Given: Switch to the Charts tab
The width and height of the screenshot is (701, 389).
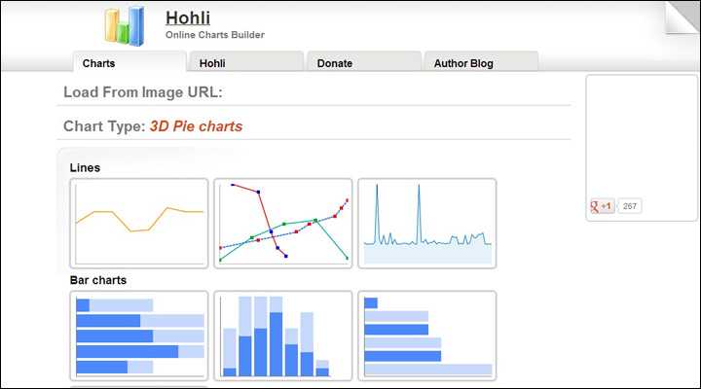Looking at the screenshot, I should coord(99,63).
